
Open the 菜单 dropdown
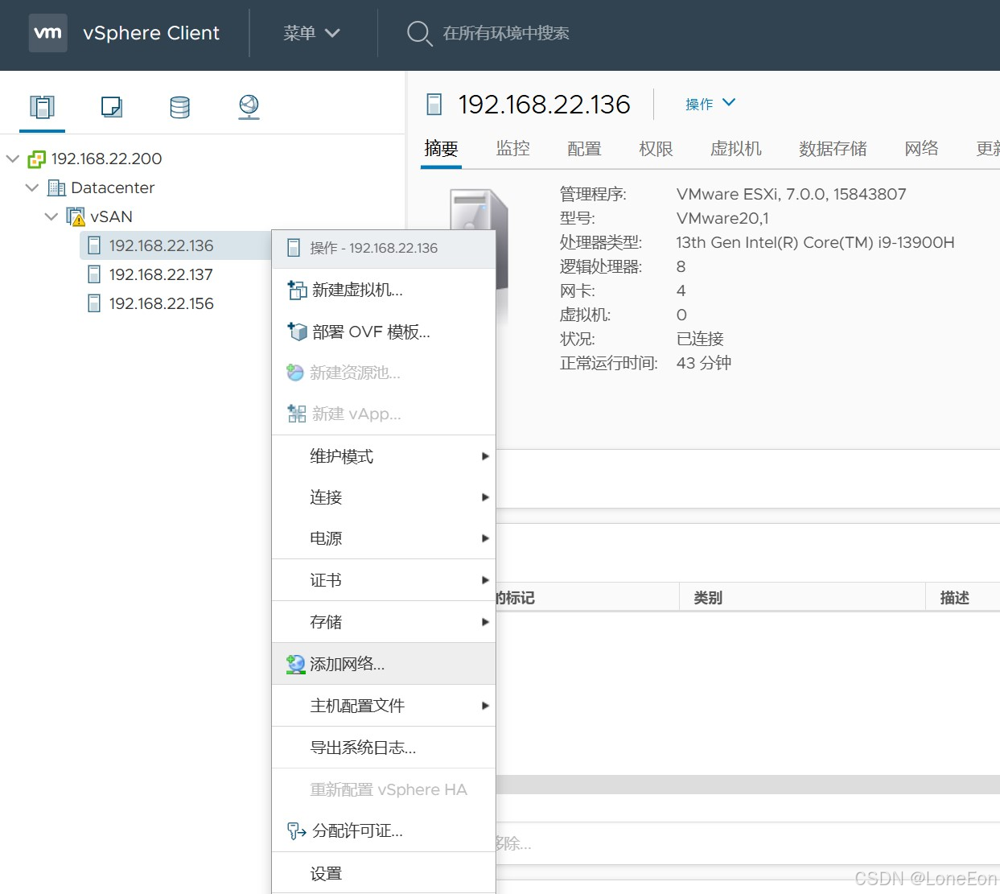coord(312,33)
